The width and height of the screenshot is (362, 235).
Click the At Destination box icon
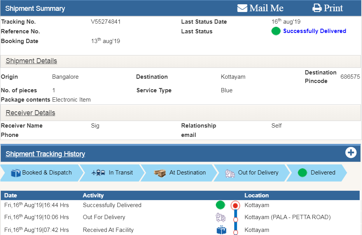click(x=160, y=173)
